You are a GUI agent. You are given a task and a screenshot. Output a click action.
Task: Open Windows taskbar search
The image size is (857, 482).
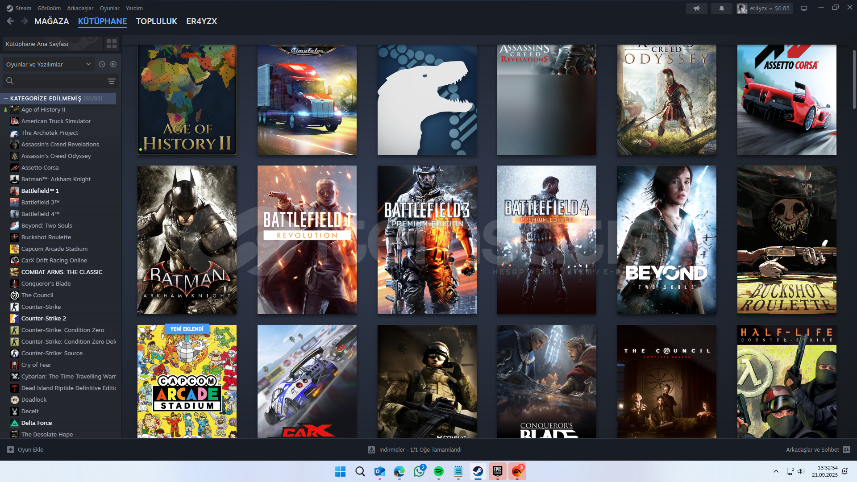(360, 471)
